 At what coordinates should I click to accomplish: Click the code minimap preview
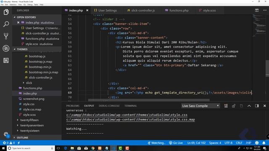tap(259, 26)
